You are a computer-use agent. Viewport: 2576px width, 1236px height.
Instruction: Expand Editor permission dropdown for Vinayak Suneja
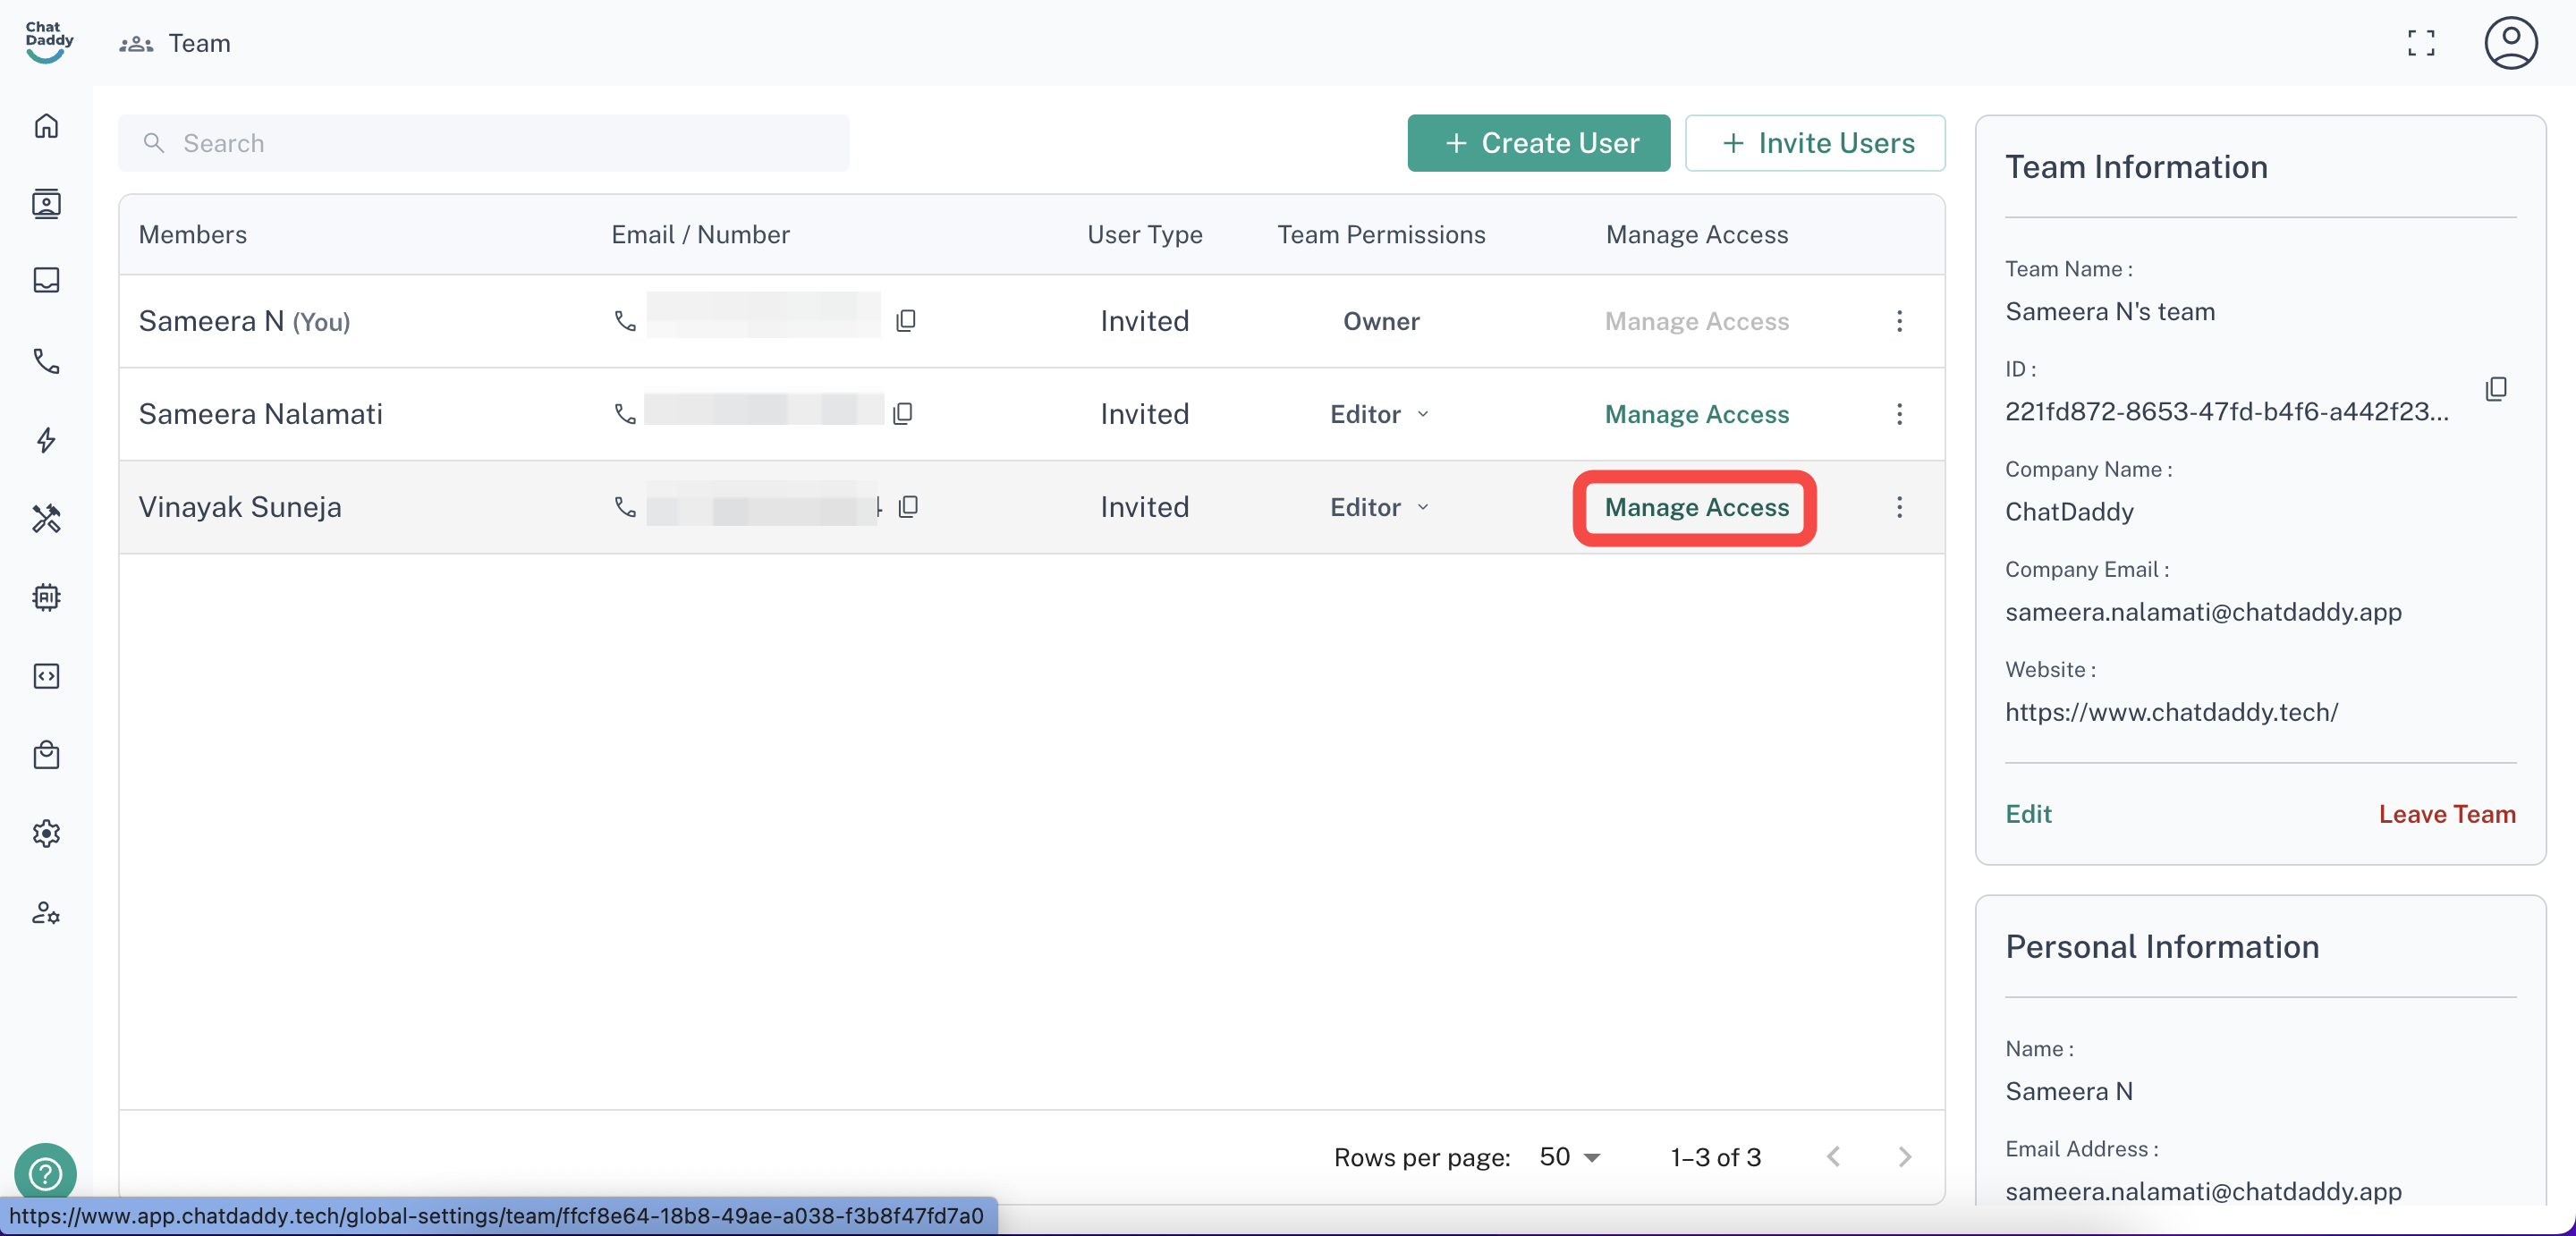coord(1380,507)
